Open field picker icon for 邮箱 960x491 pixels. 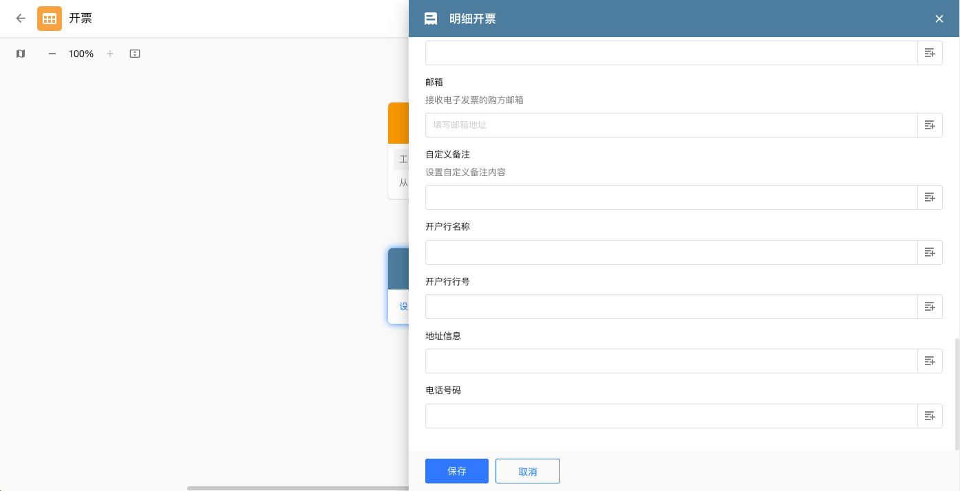click(930, 125)
